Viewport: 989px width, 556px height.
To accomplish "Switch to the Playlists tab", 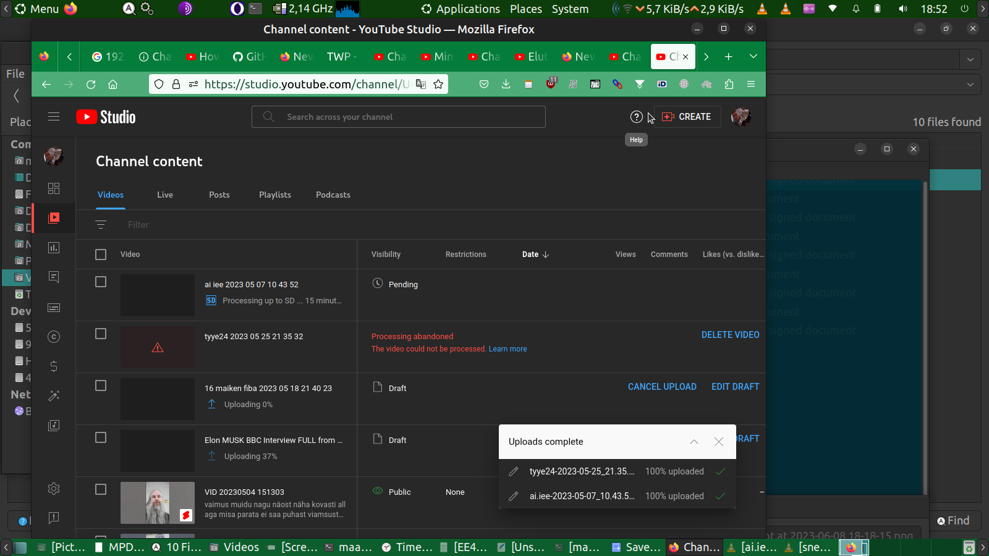I will click(275, 195).
